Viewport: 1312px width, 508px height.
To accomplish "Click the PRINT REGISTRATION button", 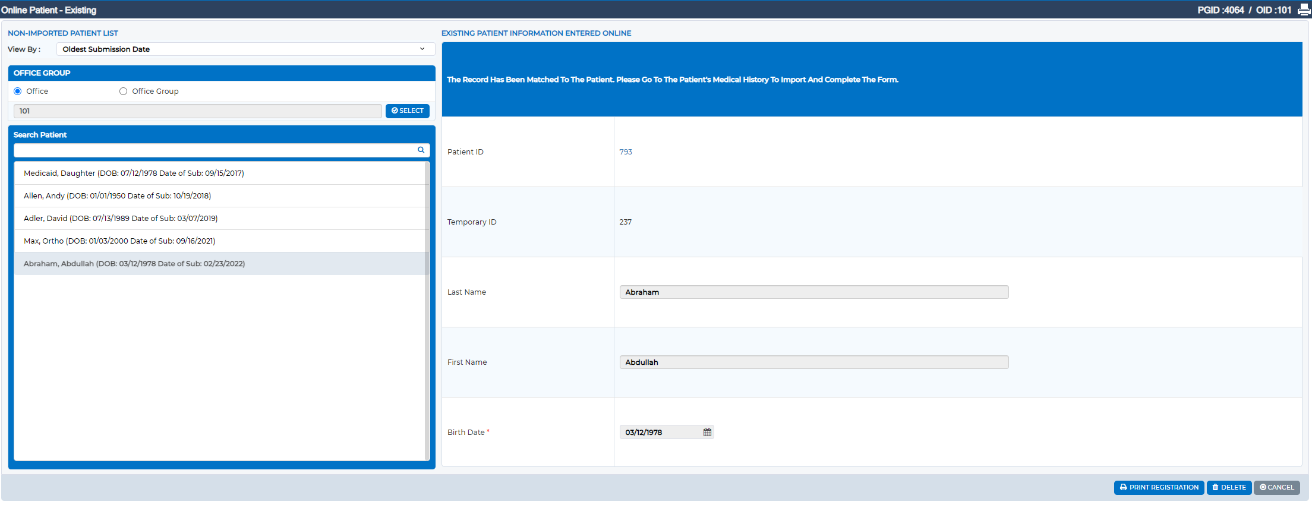I will coord(1159,487).
